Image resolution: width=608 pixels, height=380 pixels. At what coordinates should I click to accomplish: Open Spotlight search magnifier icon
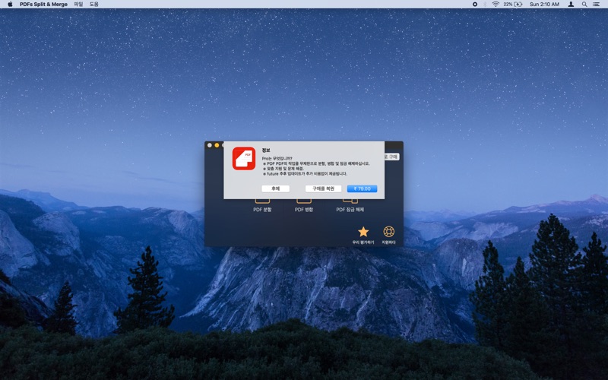click(584, 4)
